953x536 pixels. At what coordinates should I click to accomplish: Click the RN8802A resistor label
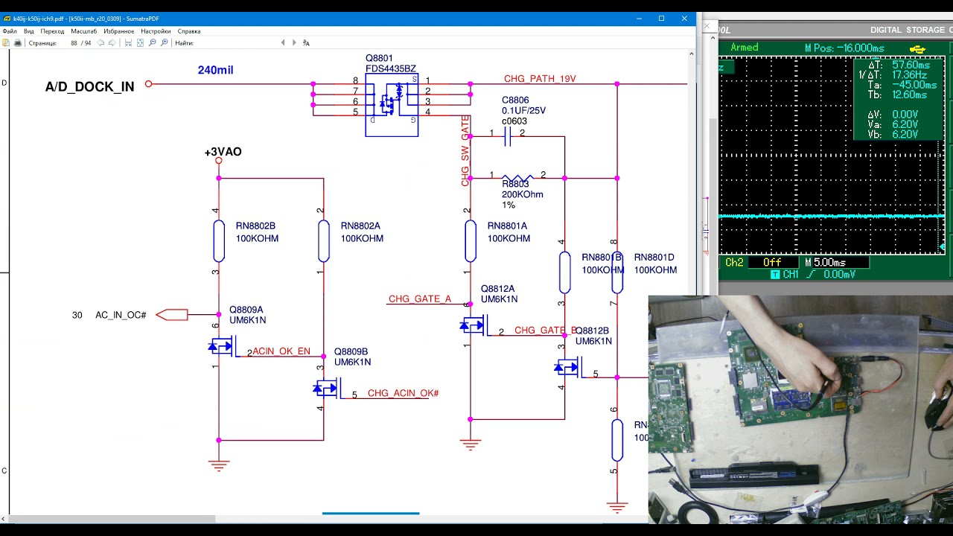coord(360,226)
